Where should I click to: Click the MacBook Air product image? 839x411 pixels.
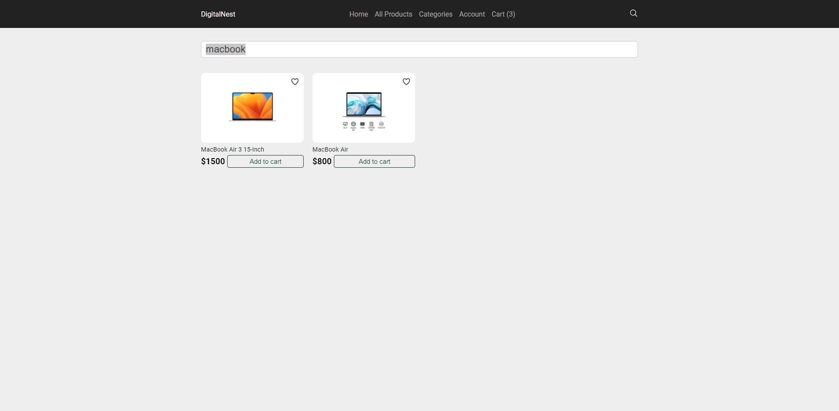point(364,107)
